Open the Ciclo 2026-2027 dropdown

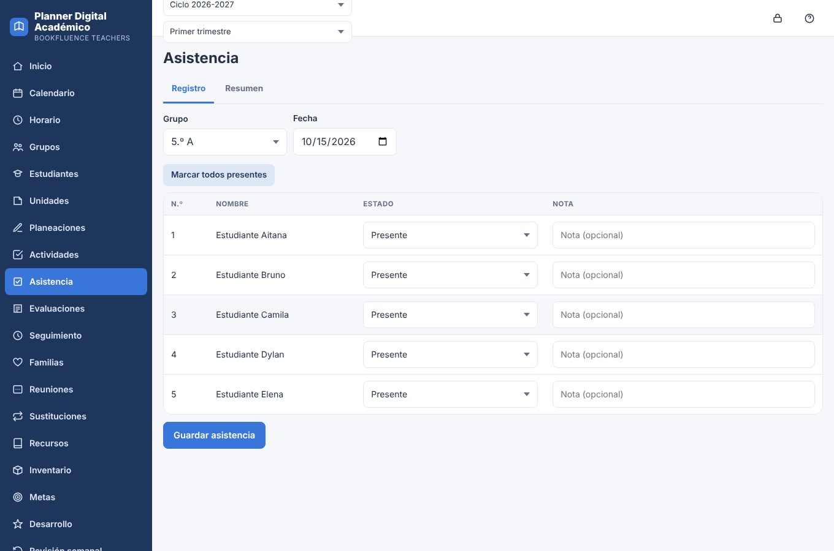click(x=258, y=6)
